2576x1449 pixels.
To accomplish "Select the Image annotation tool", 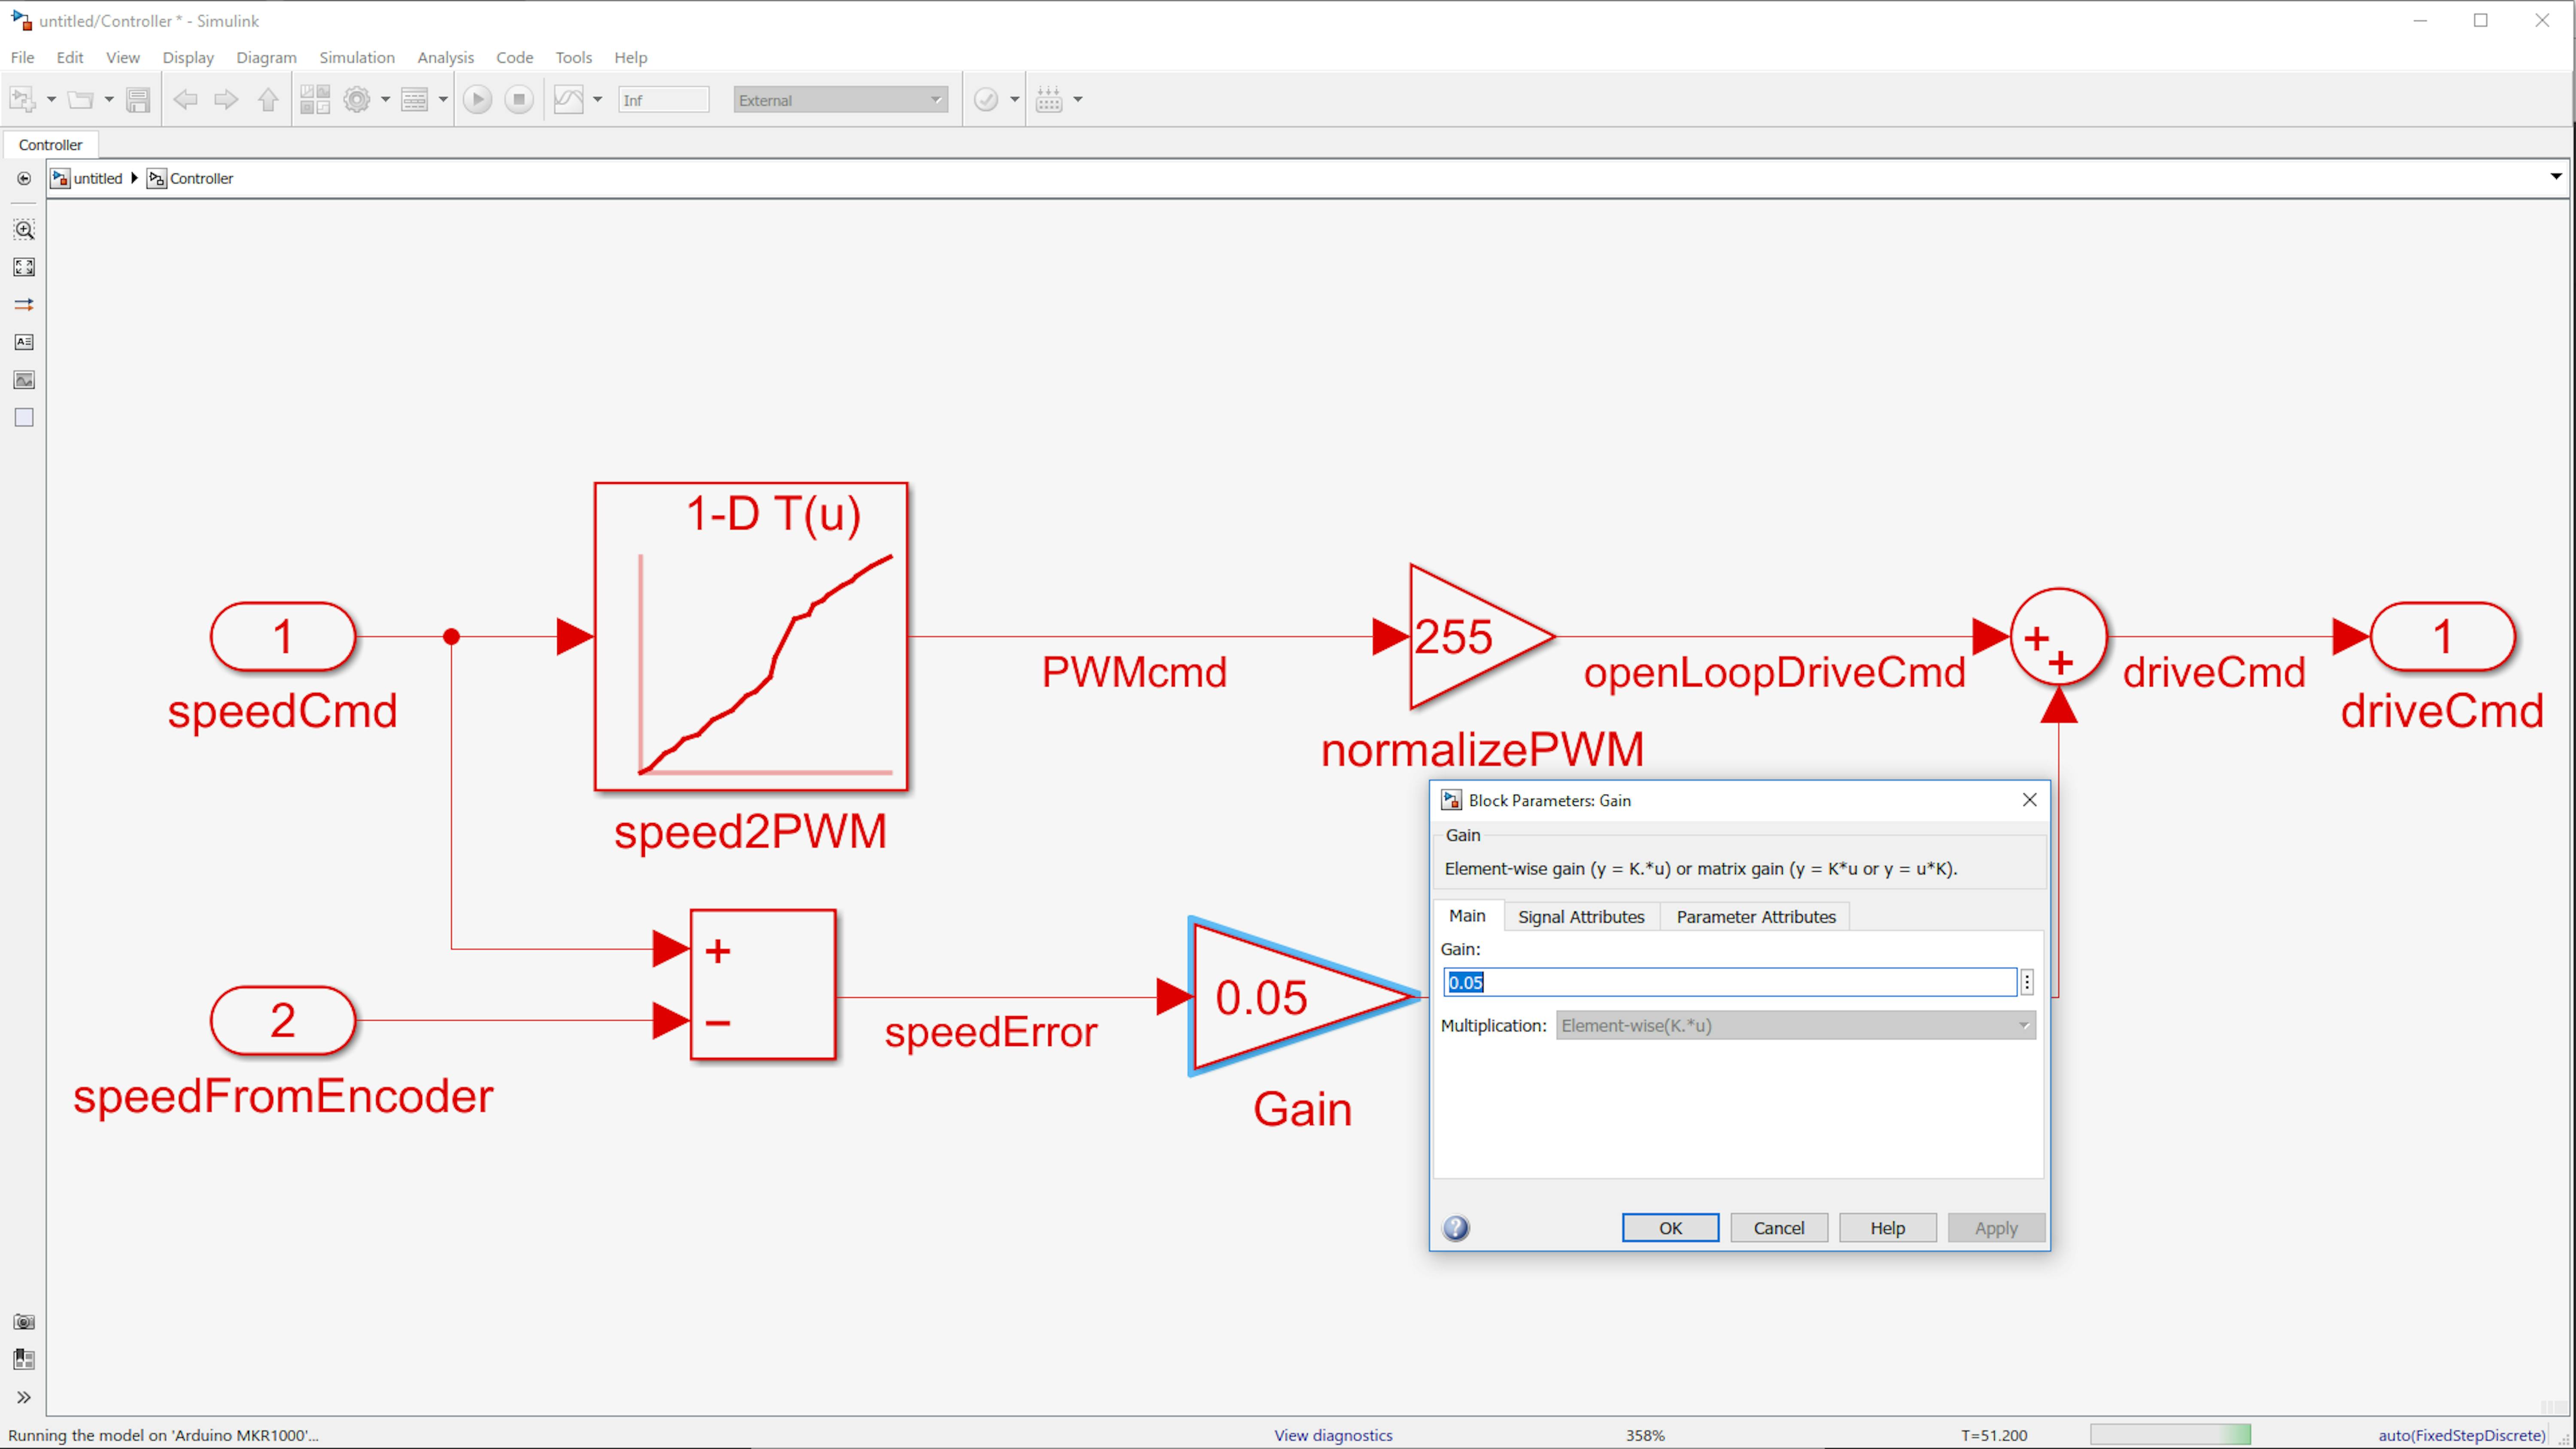I will tap(24, 380).
